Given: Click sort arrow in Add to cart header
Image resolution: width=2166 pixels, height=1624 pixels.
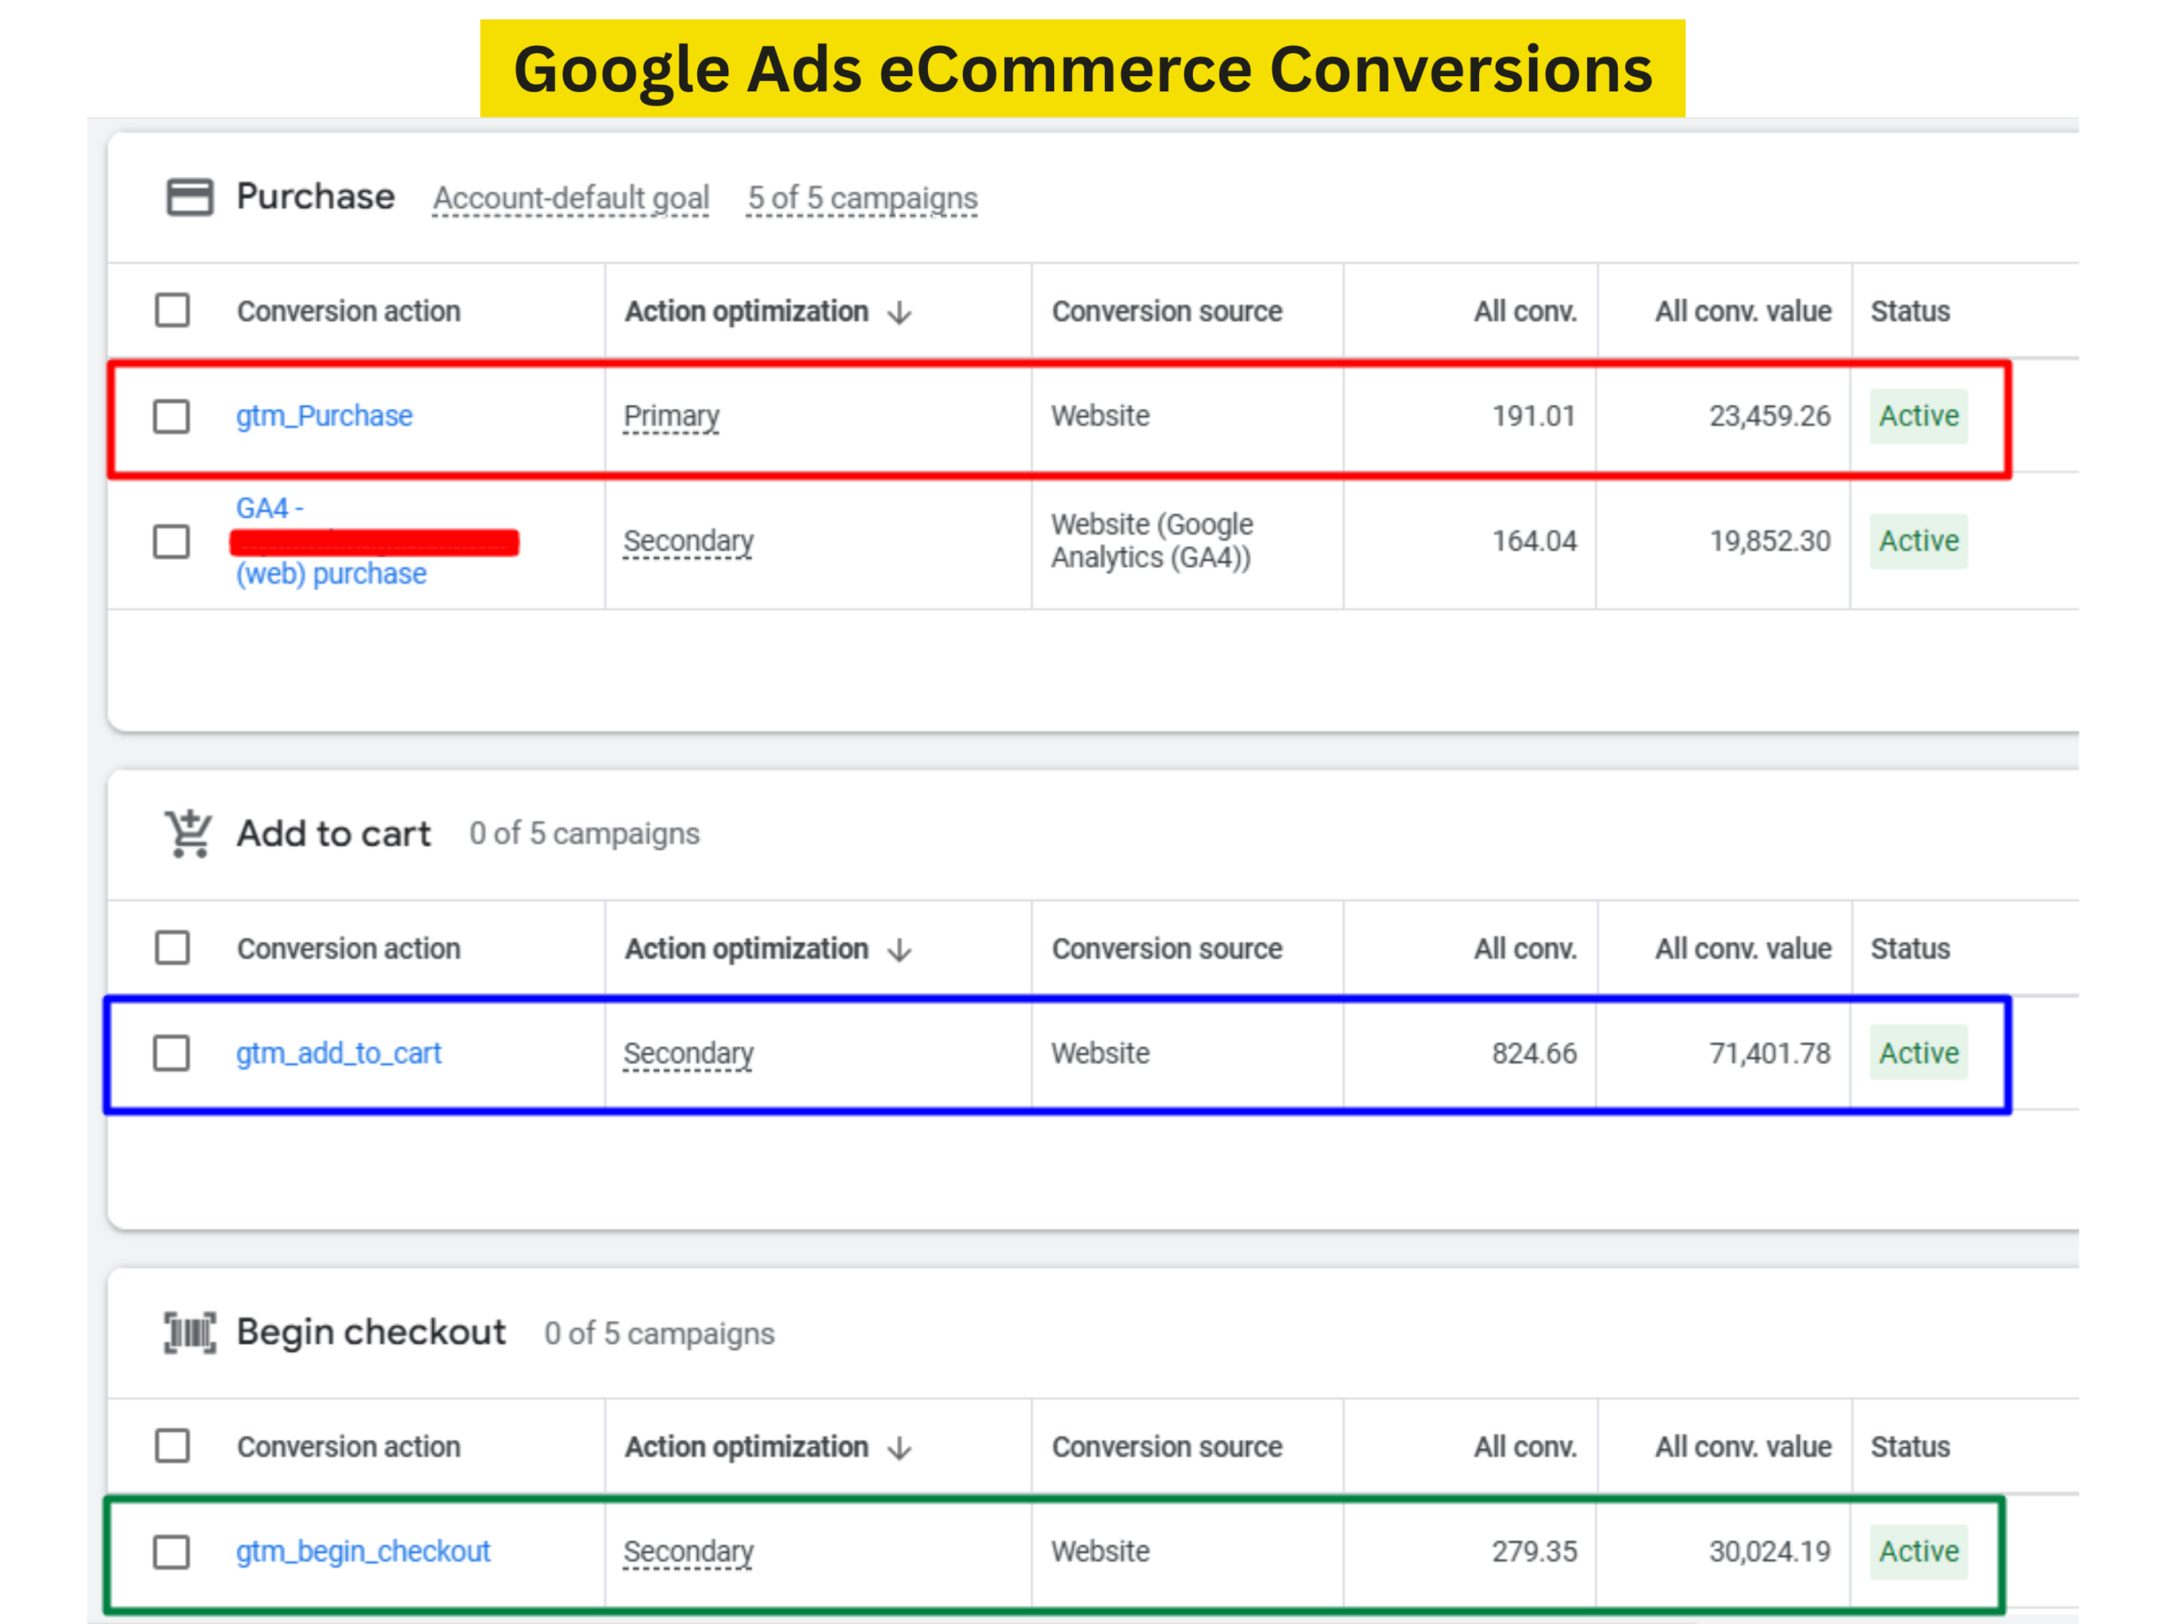Looking at the screenshot, I should point(900,950).
